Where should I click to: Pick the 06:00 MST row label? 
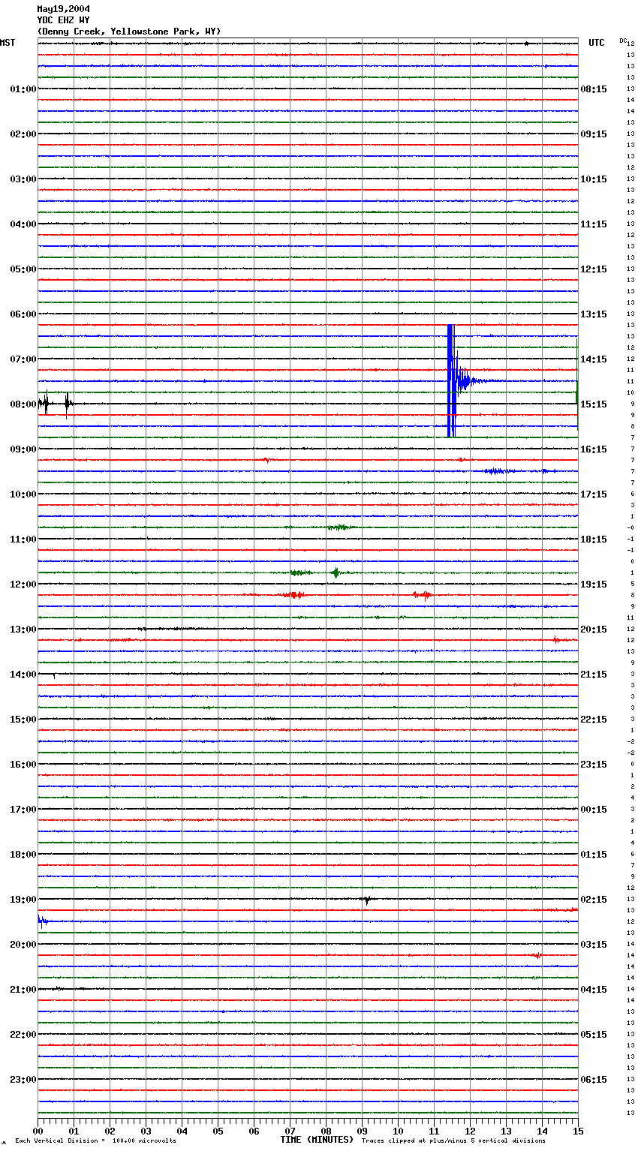coord(23,314)
